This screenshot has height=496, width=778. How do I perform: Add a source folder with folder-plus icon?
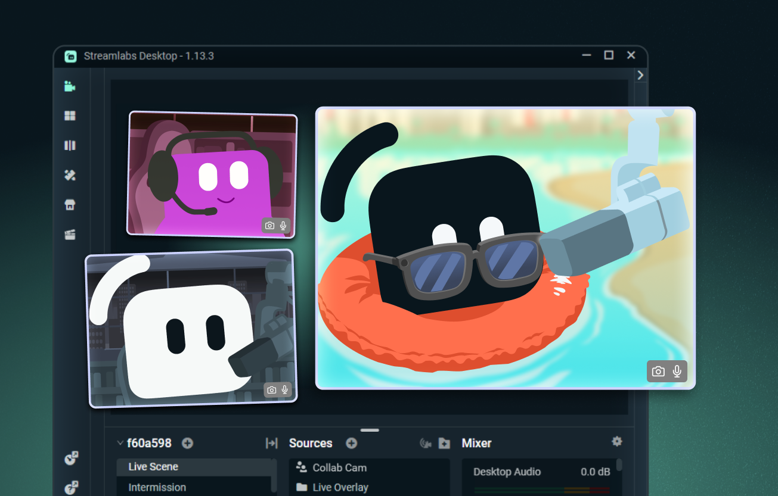(444, 443)
